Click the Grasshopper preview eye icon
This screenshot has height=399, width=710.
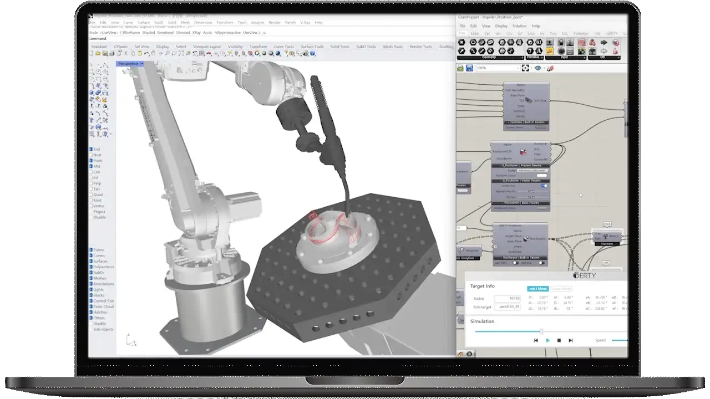click(538, 68)
